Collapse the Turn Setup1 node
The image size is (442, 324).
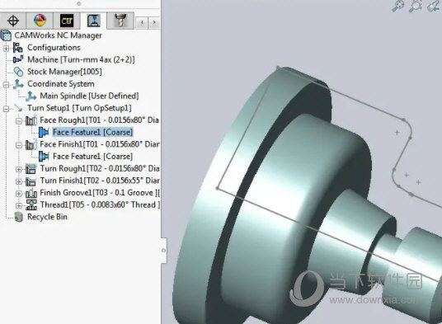tap(6, 109)
